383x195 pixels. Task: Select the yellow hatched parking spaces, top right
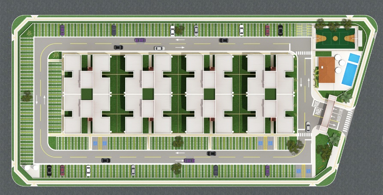click(x=303, y=30)
